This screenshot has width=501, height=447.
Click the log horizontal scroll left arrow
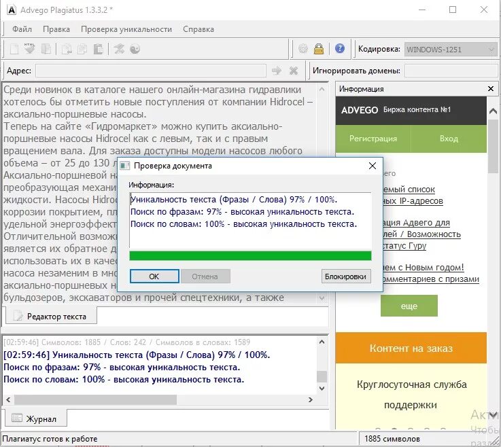8,399
